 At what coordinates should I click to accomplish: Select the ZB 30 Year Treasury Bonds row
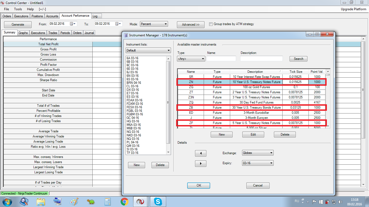coord(251,108)
